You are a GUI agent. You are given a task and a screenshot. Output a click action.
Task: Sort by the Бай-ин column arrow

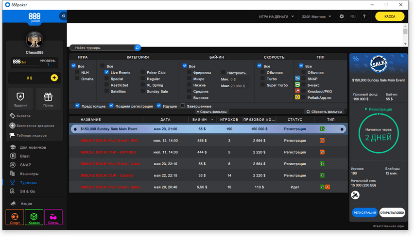pyautogui.click(x=212, y=120)
